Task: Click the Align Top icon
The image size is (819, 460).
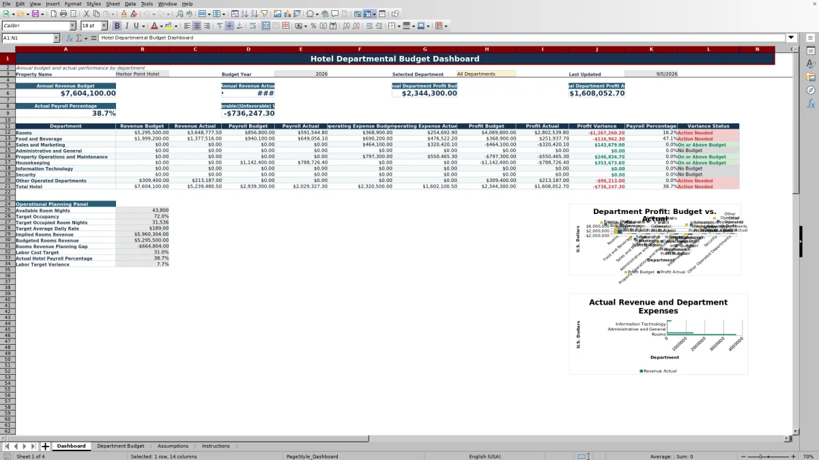Action: [x=219, y=26]
